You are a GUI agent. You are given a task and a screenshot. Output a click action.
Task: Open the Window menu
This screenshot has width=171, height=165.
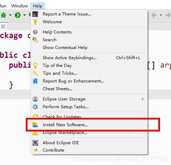coord(19,6)
